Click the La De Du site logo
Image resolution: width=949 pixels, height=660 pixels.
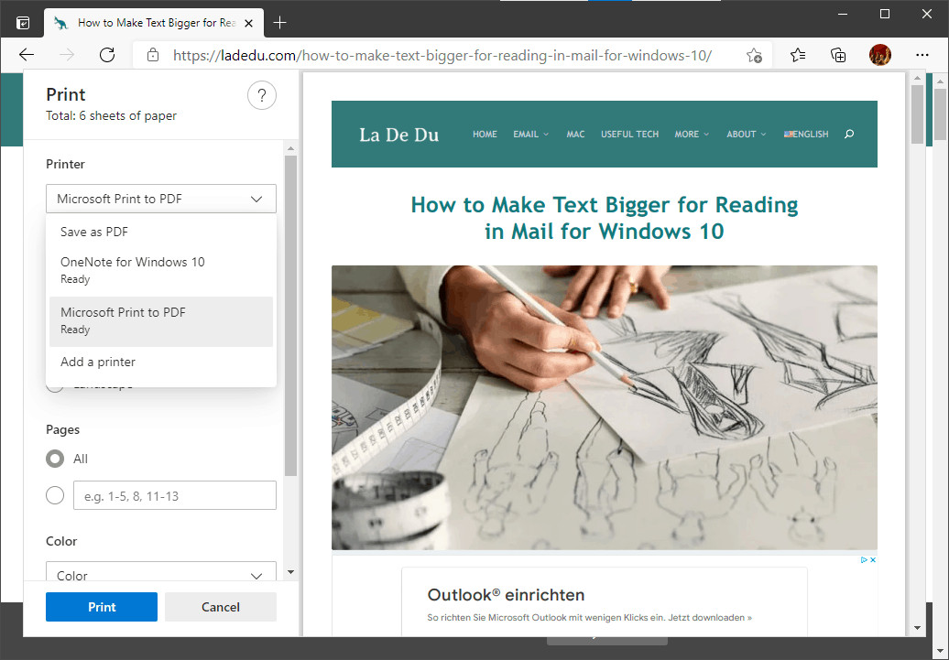(398, 135)
